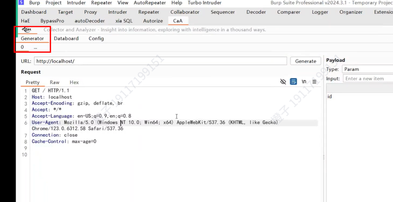The width and height of the screenshot is (393, 202).
Task: Click the 'Connection: close' header line
Action: click(x=55, y=135)
